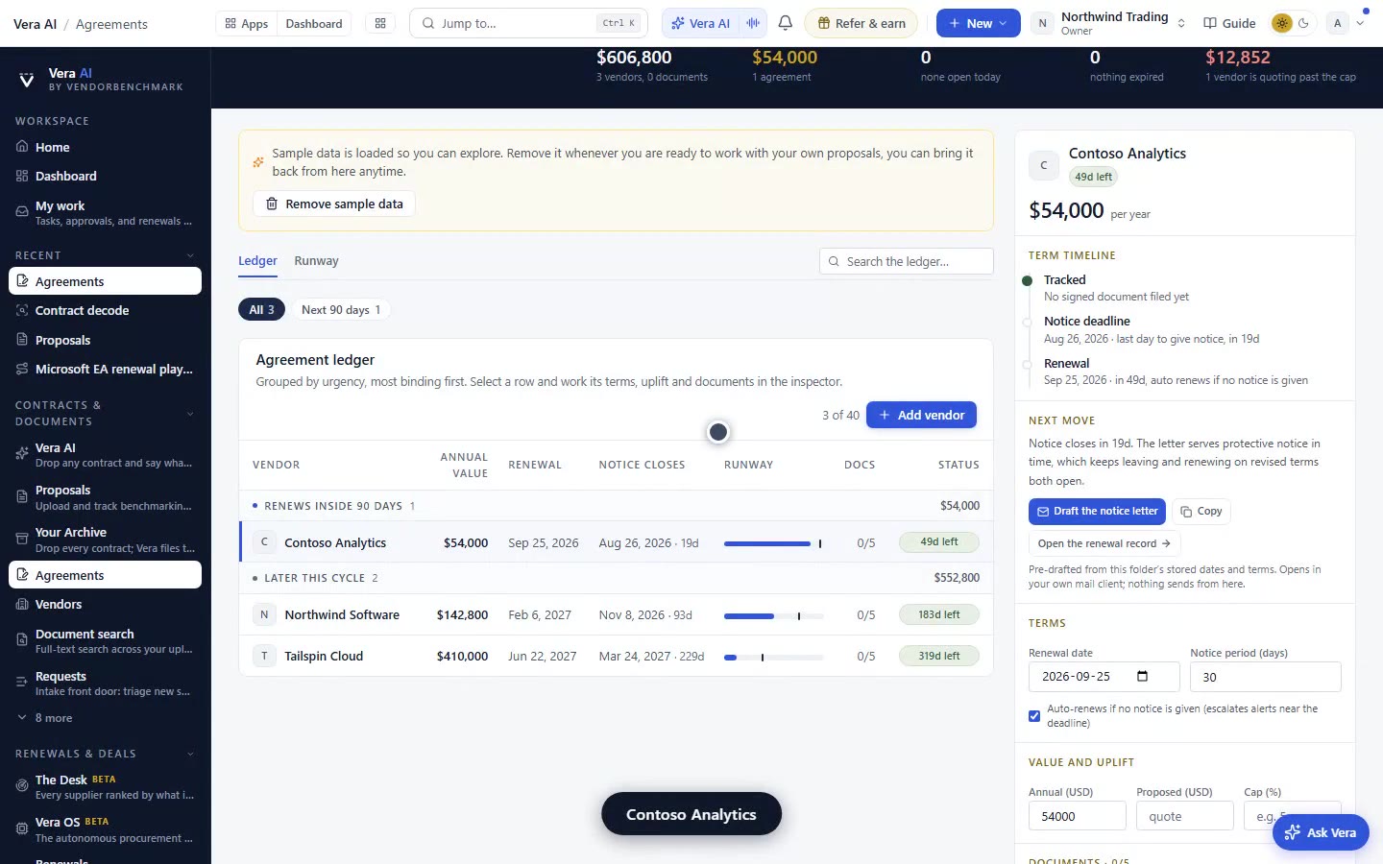Open the user account menu chevron
The height and width of the screenshot is (864, 1383).
tap(1360, 23)
